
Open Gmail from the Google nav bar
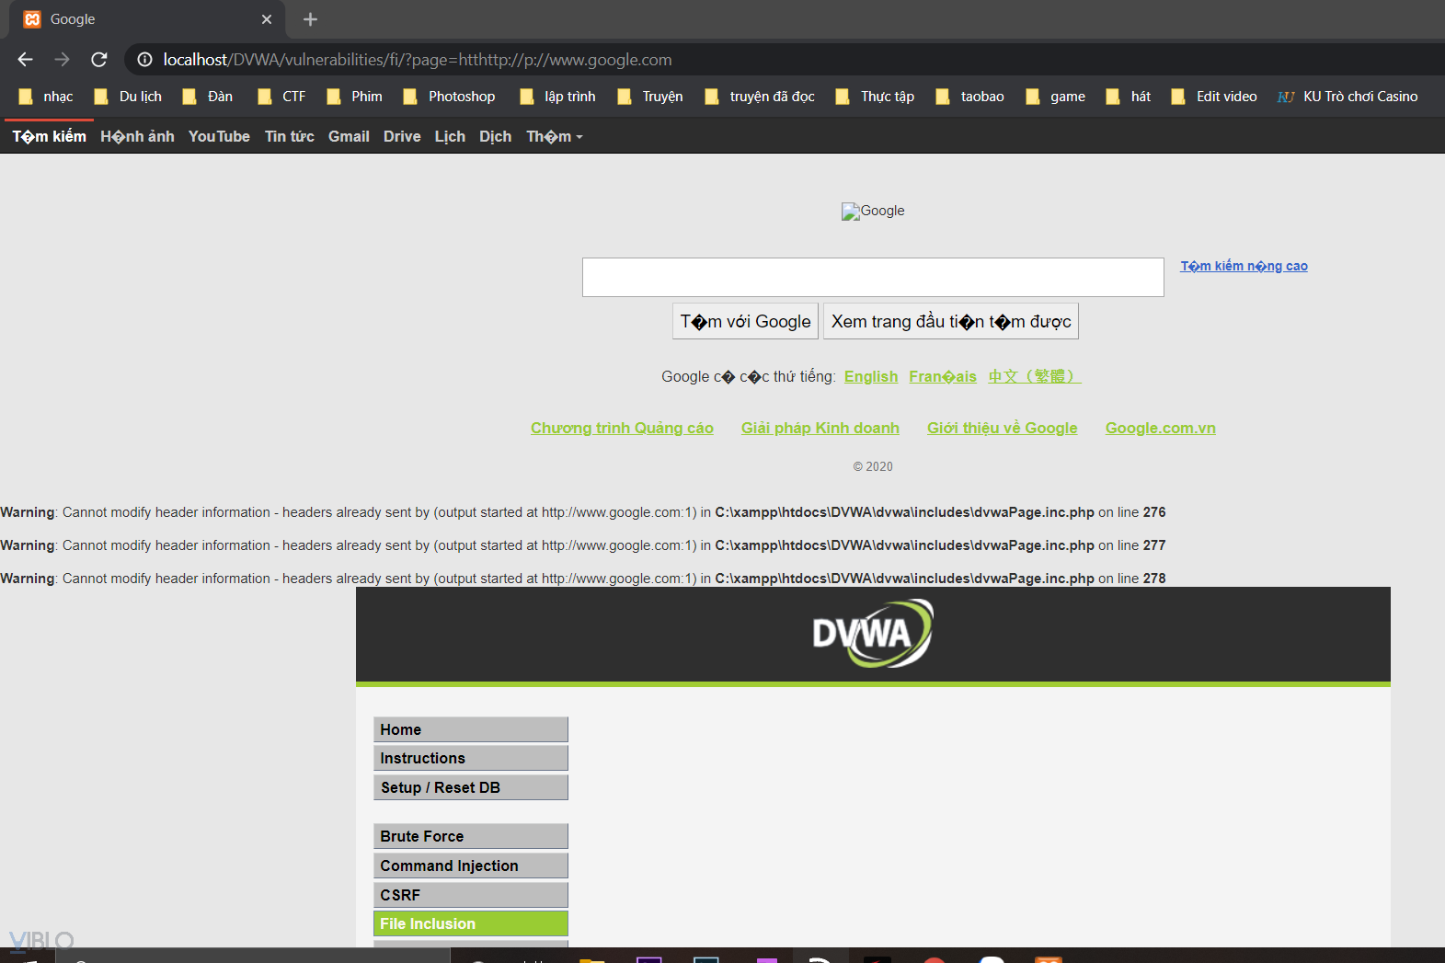tap(349, 137)
